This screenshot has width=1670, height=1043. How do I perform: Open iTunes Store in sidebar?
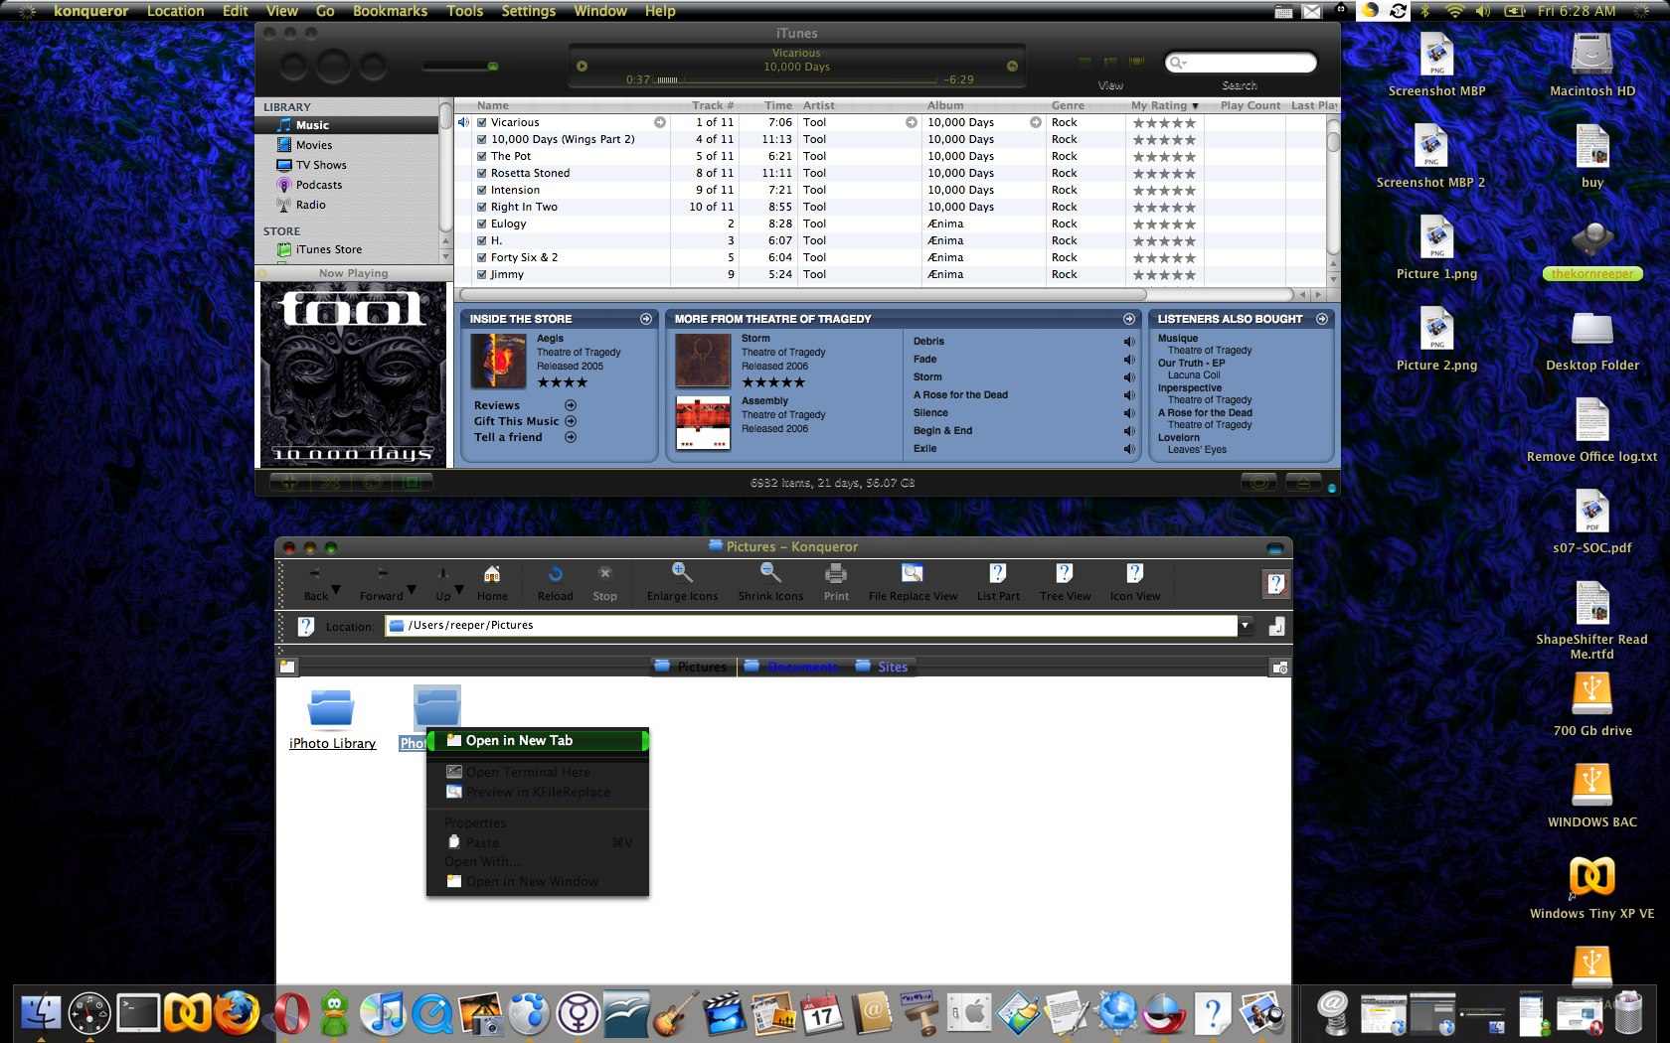[x=347, y=249]
